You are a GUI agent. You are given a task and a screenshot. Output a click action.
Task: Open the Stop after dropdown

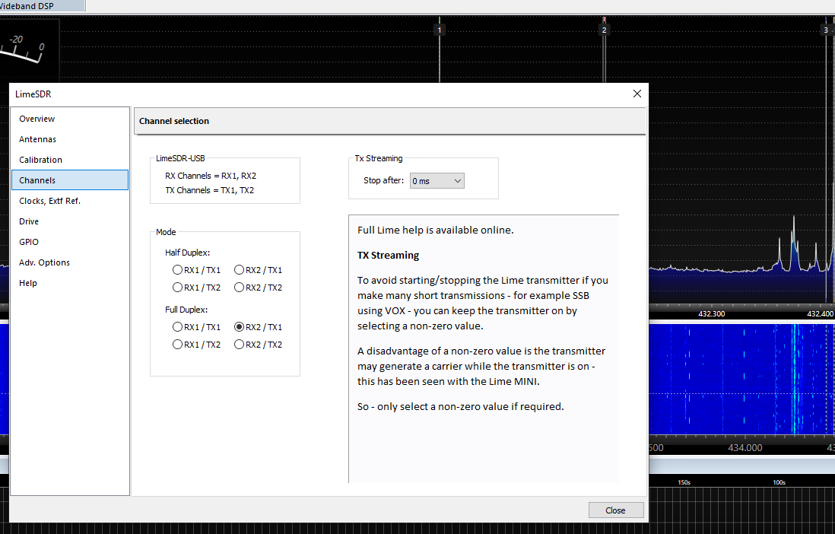point(437,181)
